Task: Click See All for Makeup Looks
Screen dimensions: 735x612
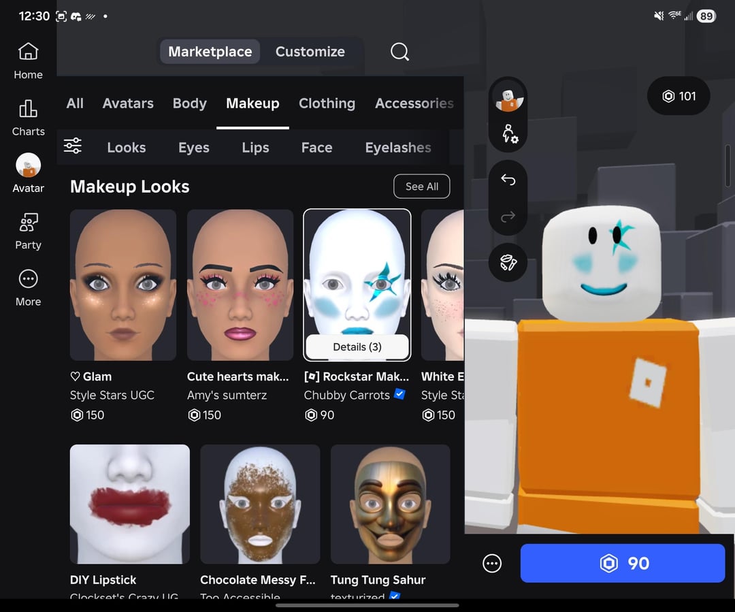Action: (x=421, y=187)
